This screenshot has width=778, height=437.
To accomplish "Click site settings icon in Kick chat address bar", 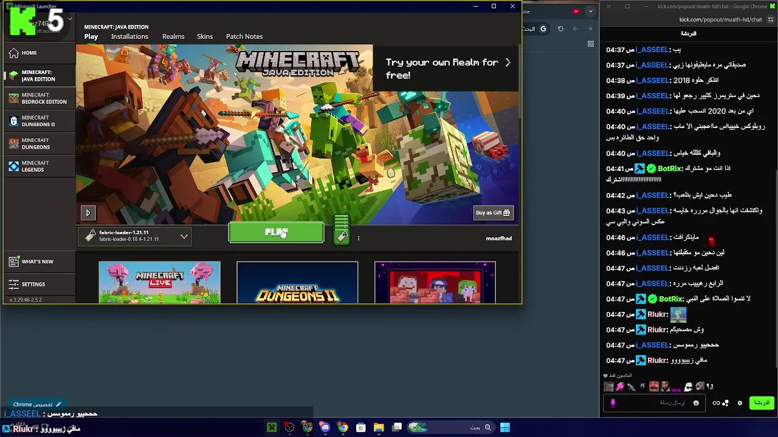I will pyautogui.click(x=771, y=19).
